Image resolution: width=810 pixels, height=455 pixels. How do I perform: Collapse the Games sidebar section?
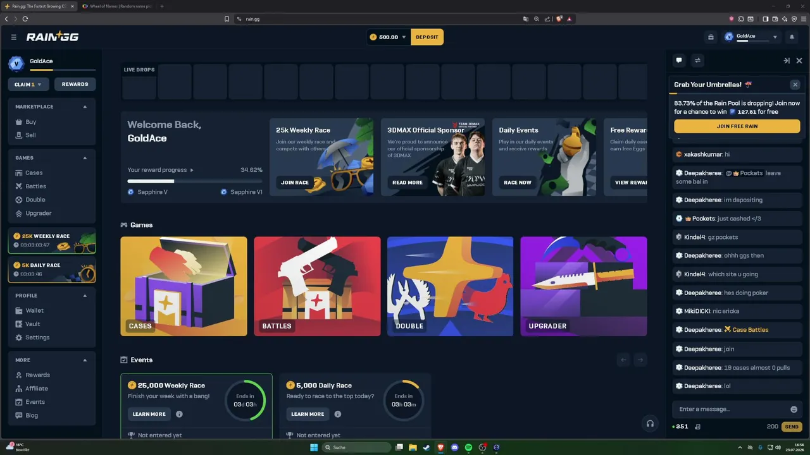(x=85, y=158)
